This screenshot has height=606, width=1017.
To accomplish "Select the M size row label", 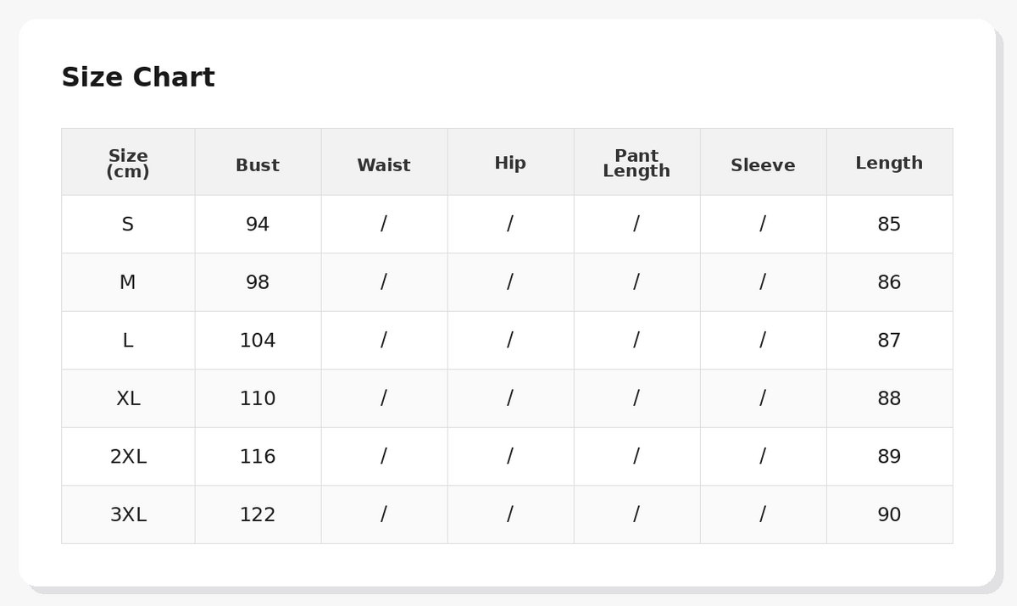I will pos(128,283).
